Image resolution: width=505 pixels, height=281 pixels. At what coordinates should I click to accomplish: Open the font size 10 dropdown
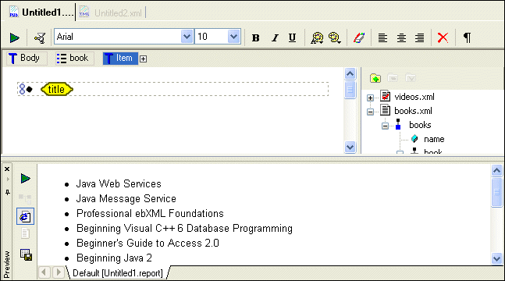coord(234,37)
